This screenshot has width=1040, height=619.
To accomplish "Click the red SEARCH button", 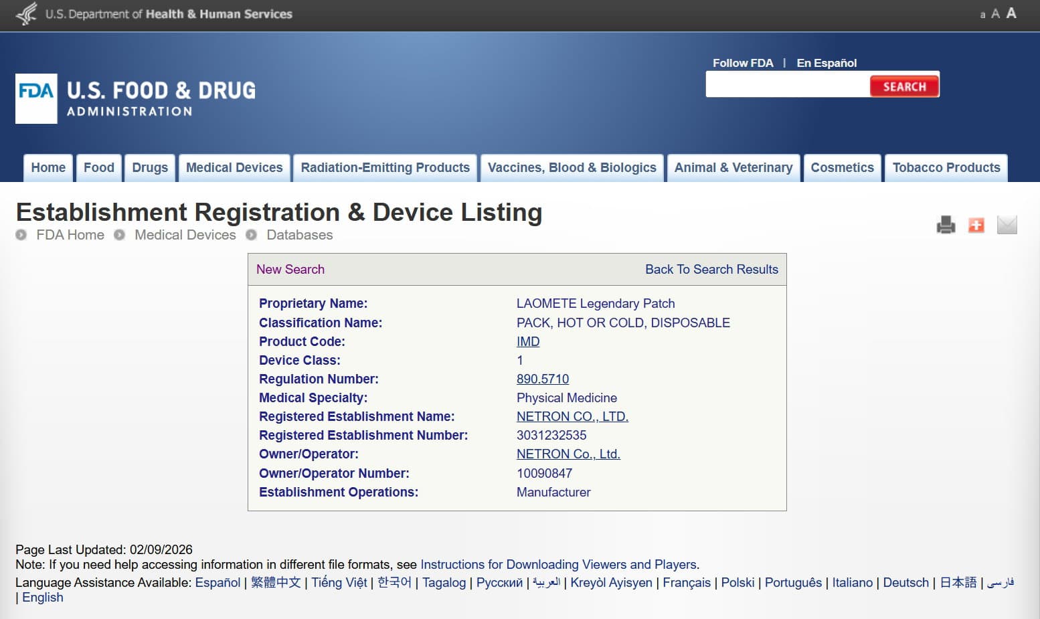I will click(x=904, y=86).
